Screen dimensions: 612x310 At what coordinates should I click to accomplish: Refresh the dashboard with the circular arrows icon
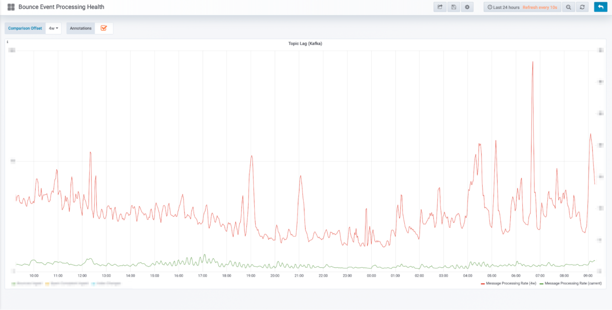[582, 7]
